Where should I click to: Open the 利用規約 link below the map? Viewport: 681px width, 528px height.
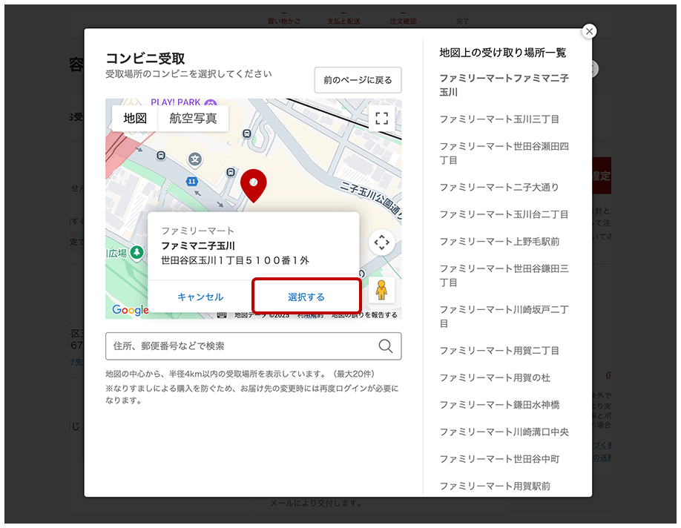(311, 314)
